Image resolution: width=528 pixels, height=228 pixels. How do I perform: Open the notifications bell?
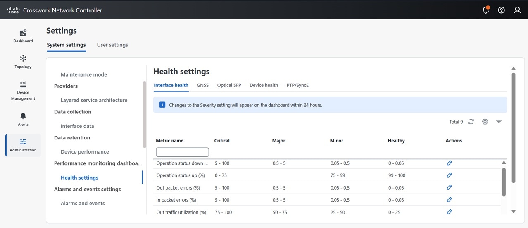pos(485,10)
